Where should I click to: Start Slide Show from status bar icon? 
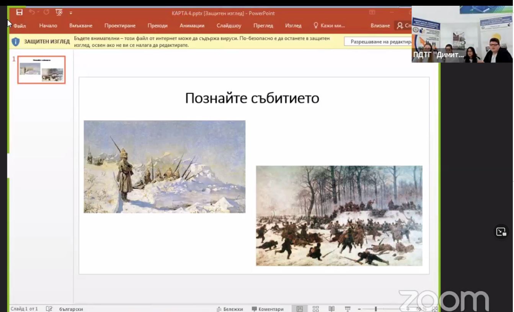[348, 309]
